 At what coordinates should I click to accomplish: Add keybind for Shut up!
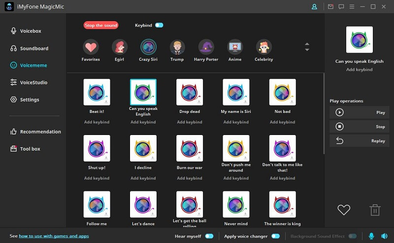pos(97,178)
